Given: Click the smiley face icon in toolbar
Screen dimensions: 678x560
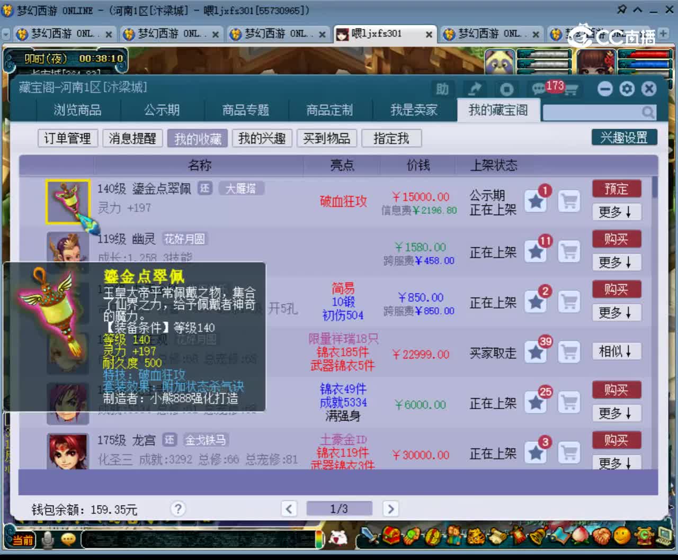Looking at the screenshot, I should (x=622, y=536).
